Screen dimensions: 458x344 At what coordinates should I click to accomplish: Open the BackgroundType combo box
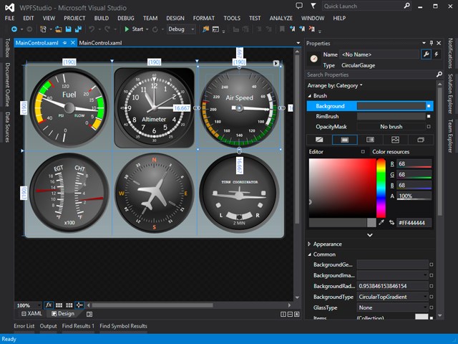392,295
